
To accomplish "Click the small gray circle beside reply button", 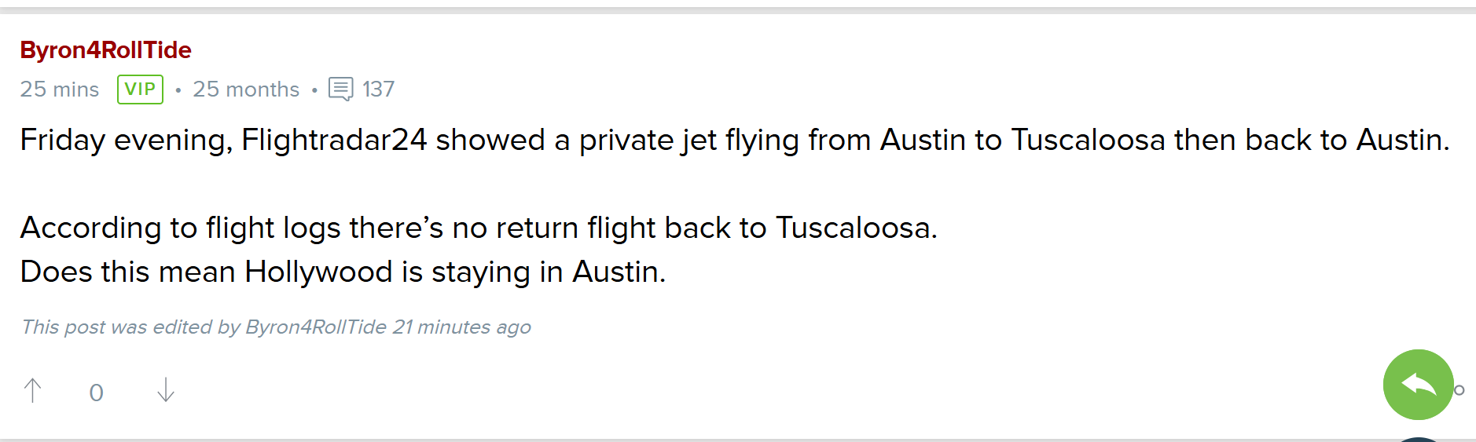I will (x=1459, y=390).
